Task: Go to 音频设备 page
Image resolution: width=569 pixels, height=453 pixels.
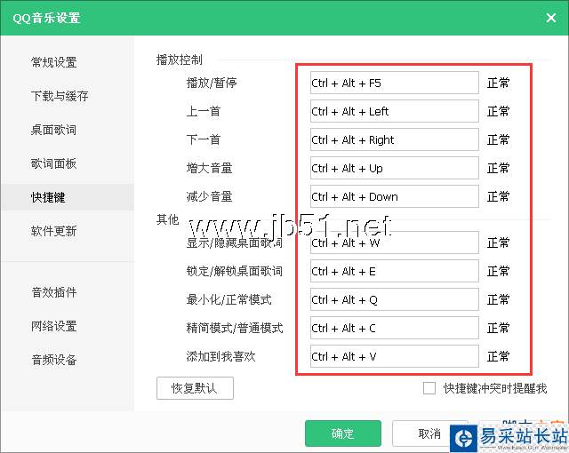Action: (54, 360)
